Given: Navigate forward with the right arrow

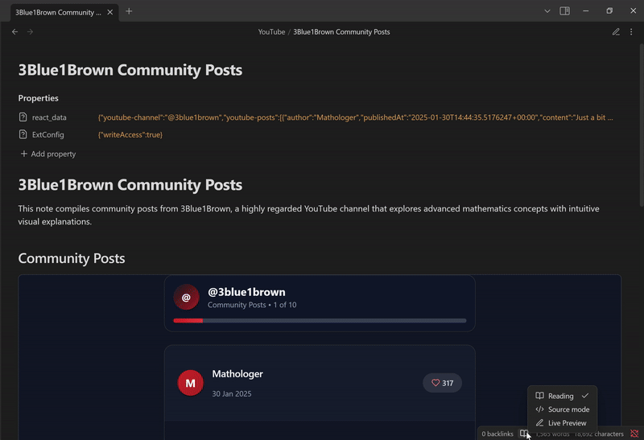Looking at the screenshot, I should point(30,32).
